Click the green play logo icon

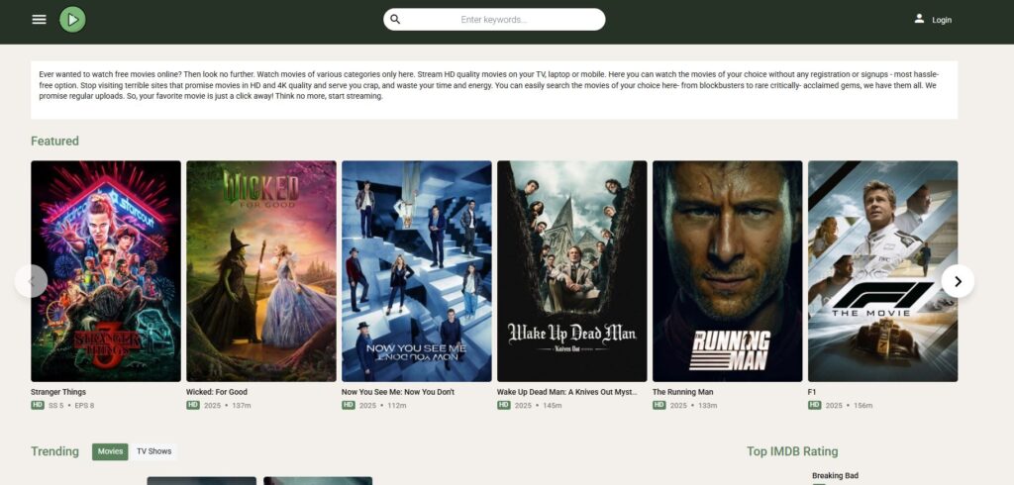72,19
